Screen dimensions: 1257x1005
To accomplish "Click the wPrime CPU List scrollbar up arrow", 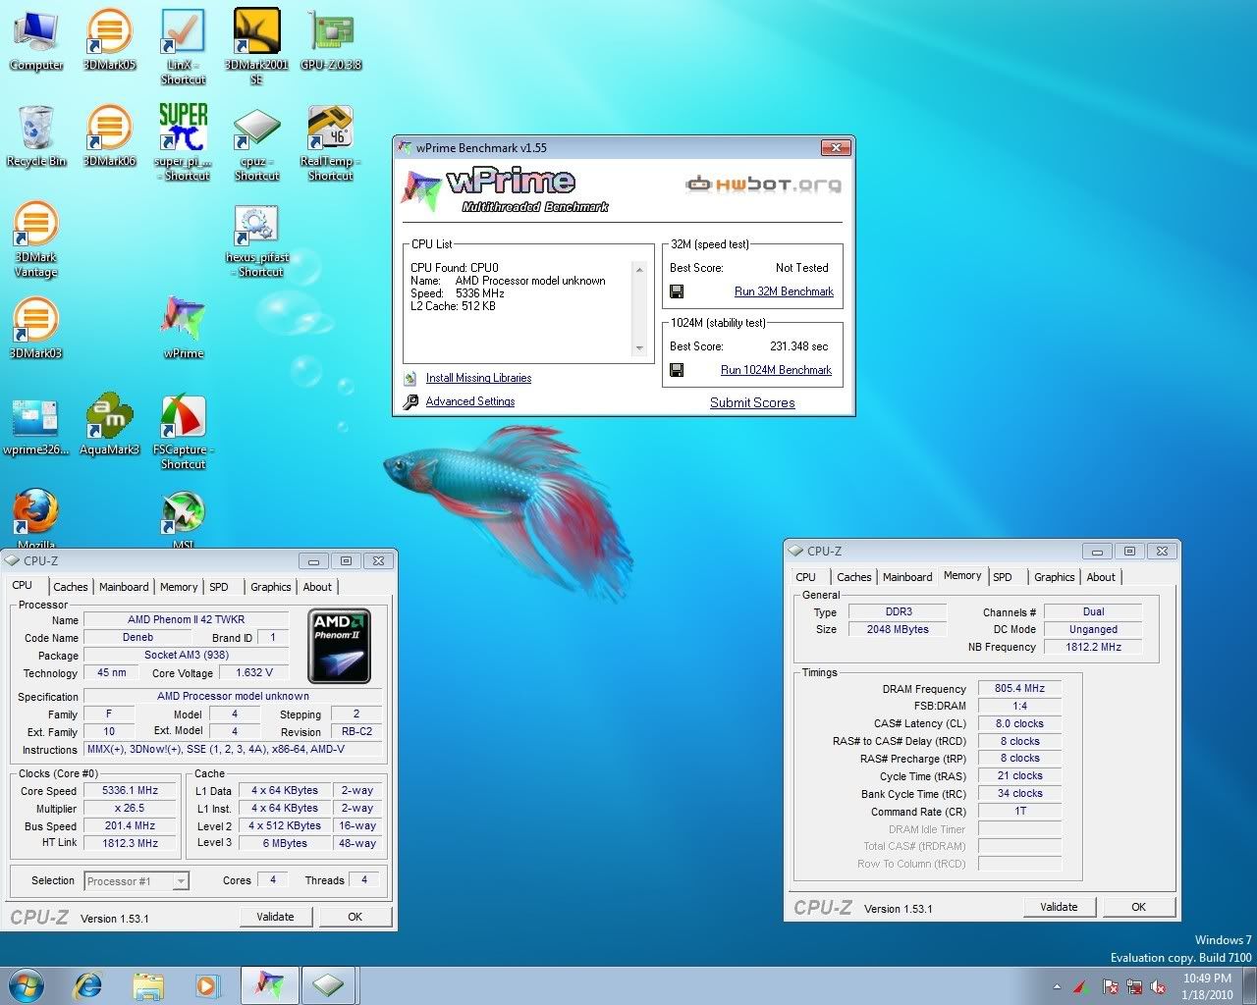I will 640,270.
